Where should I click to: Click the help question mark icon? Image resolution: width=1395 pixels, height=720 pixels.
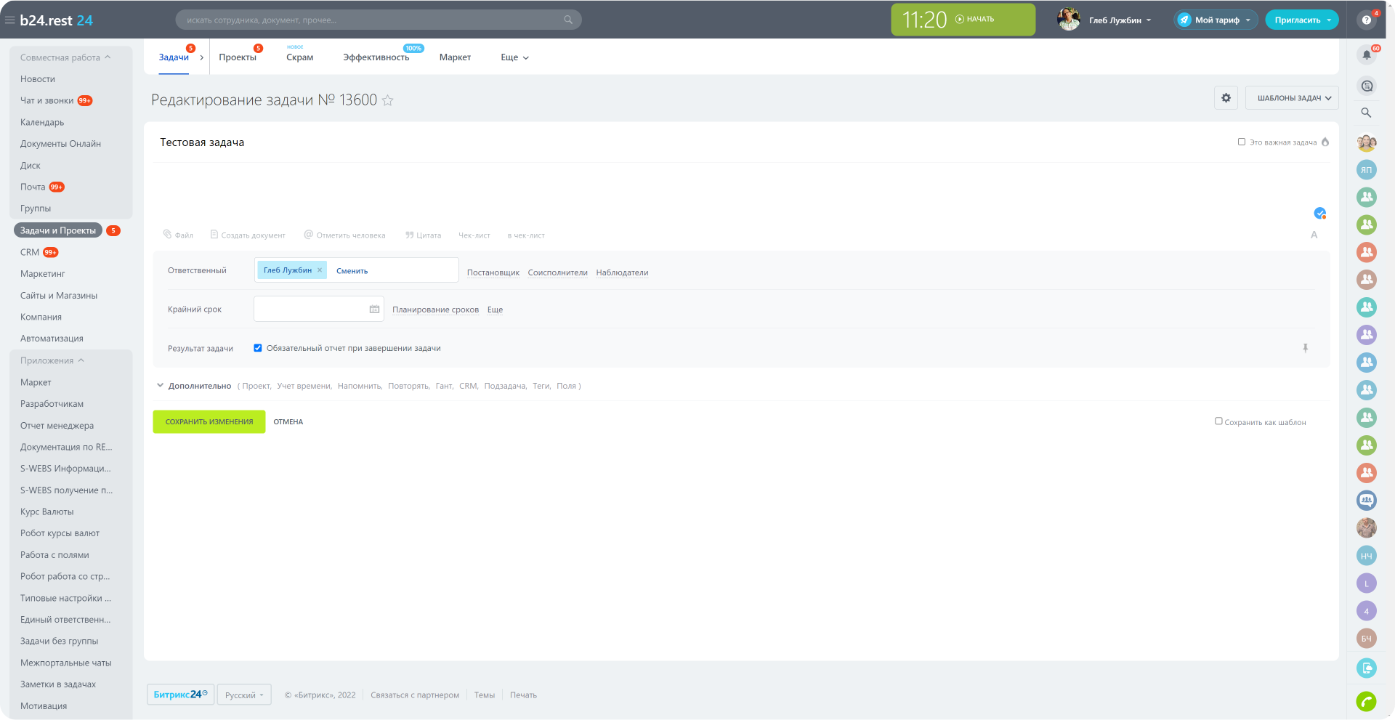click(1366, 20)
